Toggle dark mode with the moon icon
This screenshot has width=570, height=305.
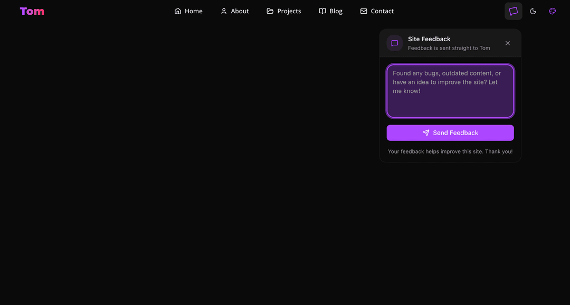click(x=533, y=11)
